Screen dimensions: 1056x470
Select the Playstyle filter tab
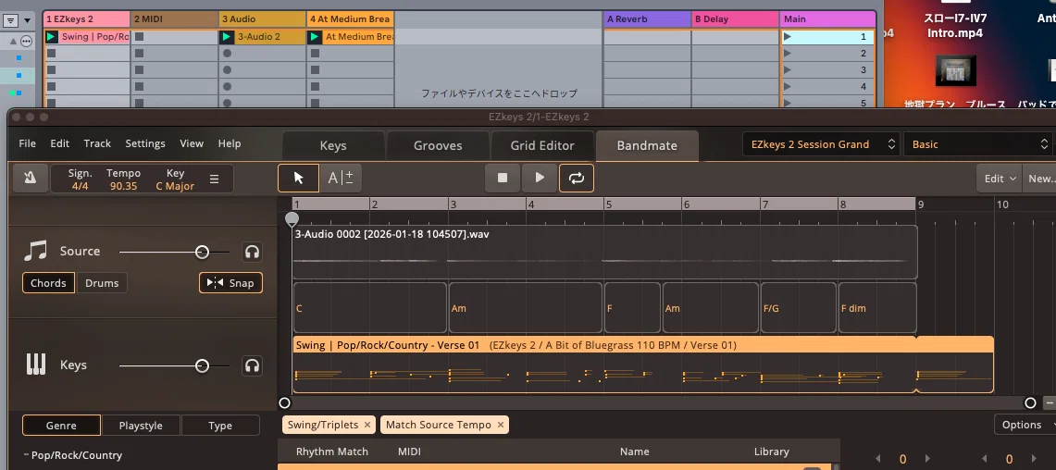click(141, 426)
